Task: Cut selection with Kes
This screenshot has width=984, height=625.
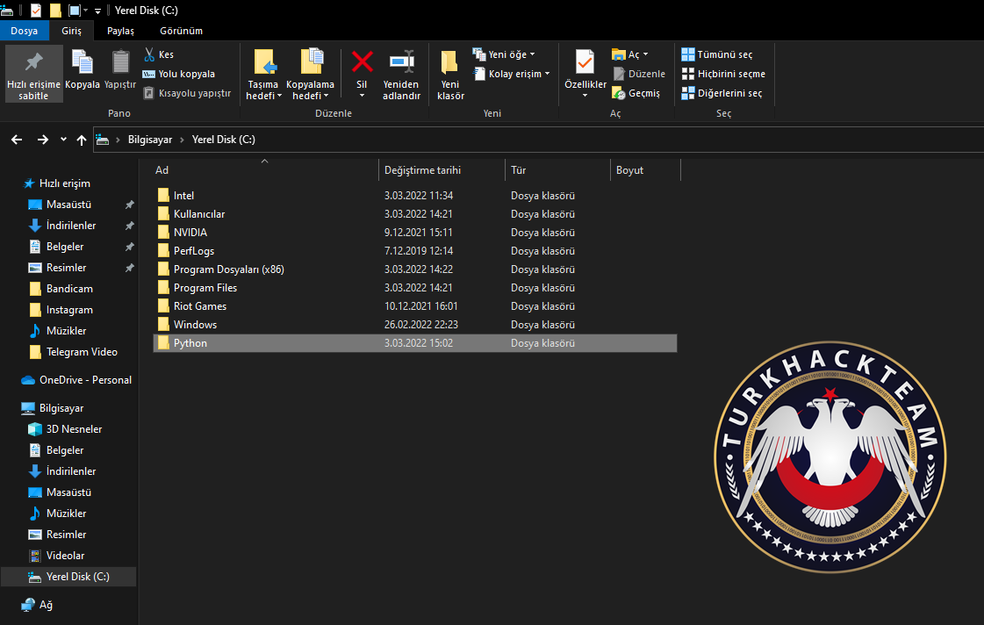Action: tap(159, 54)
